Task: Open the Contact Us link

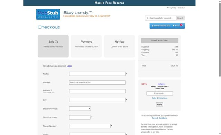Action: pyautogui.click(x=181, y=8)
